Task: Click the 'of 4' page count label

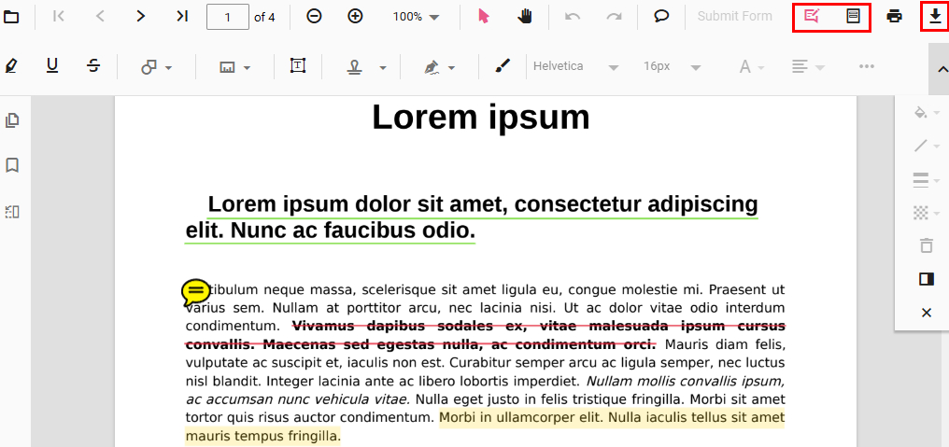Action: point(264,17)
